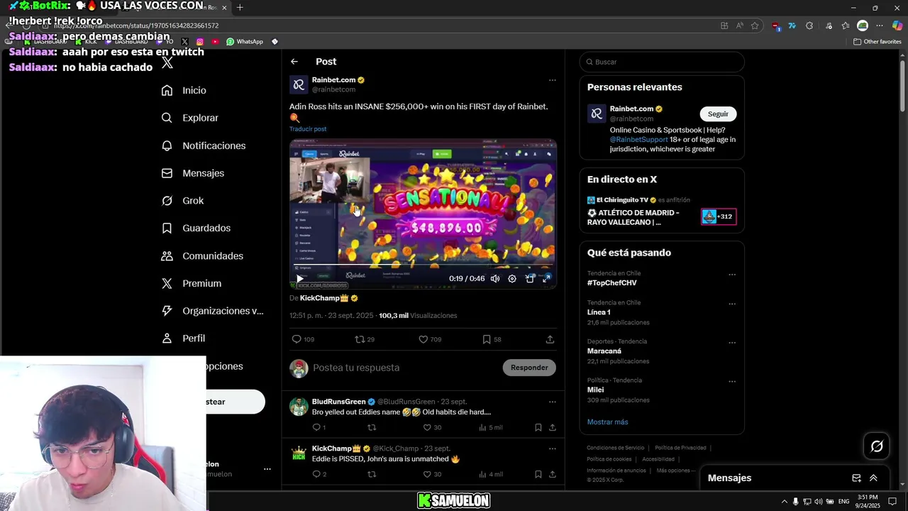Image resolution: width=908 pixels, height=511 pixels.
Task: Open options for Línea 1 trend
Action: 732,304
